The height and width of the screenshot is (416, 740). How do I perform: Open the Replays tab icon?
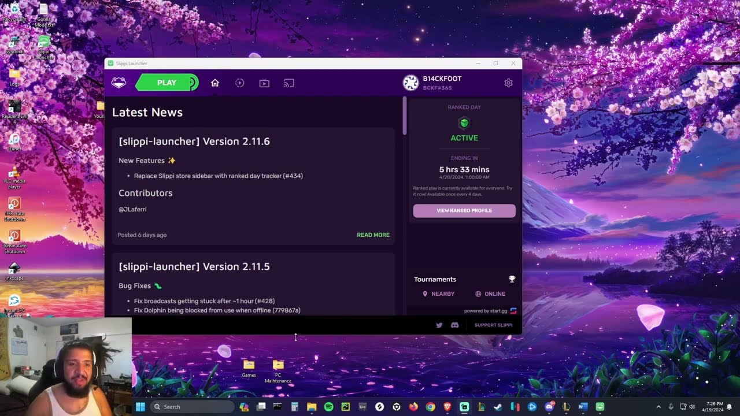[240, 83]
